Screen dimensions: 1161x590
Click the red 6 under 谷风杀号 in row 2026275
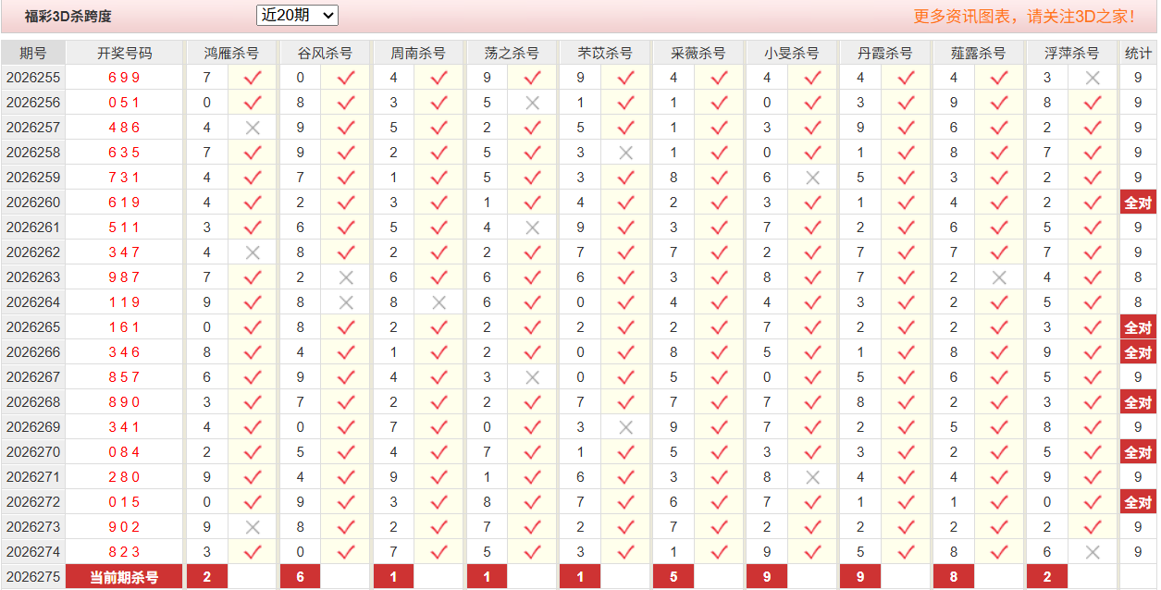pos(300,577)
